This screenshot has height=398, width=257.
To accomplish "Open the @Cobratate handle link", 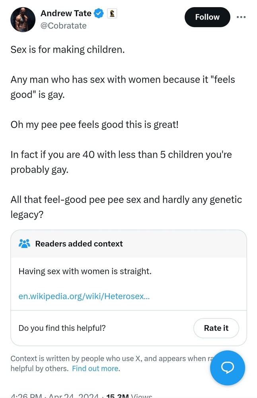I will click(63, 25).
